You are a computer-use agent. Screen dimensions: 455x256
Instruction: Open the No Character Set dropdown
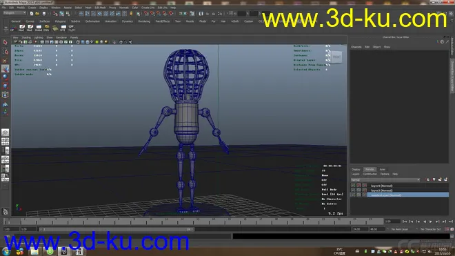tap(432, 229)
